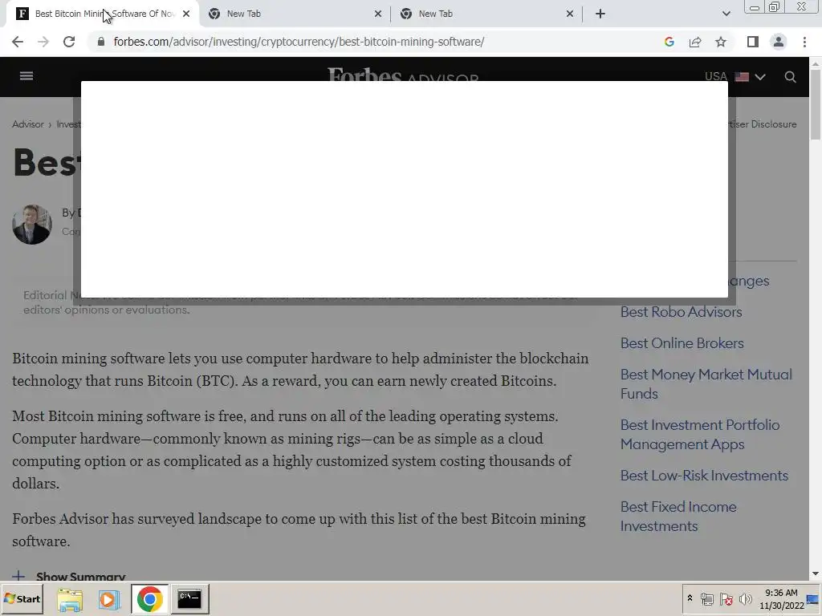Image resolution: width=822 pixels, height=616 pixels.
Task: Share this page via the share icon
Action: (695, 42)
